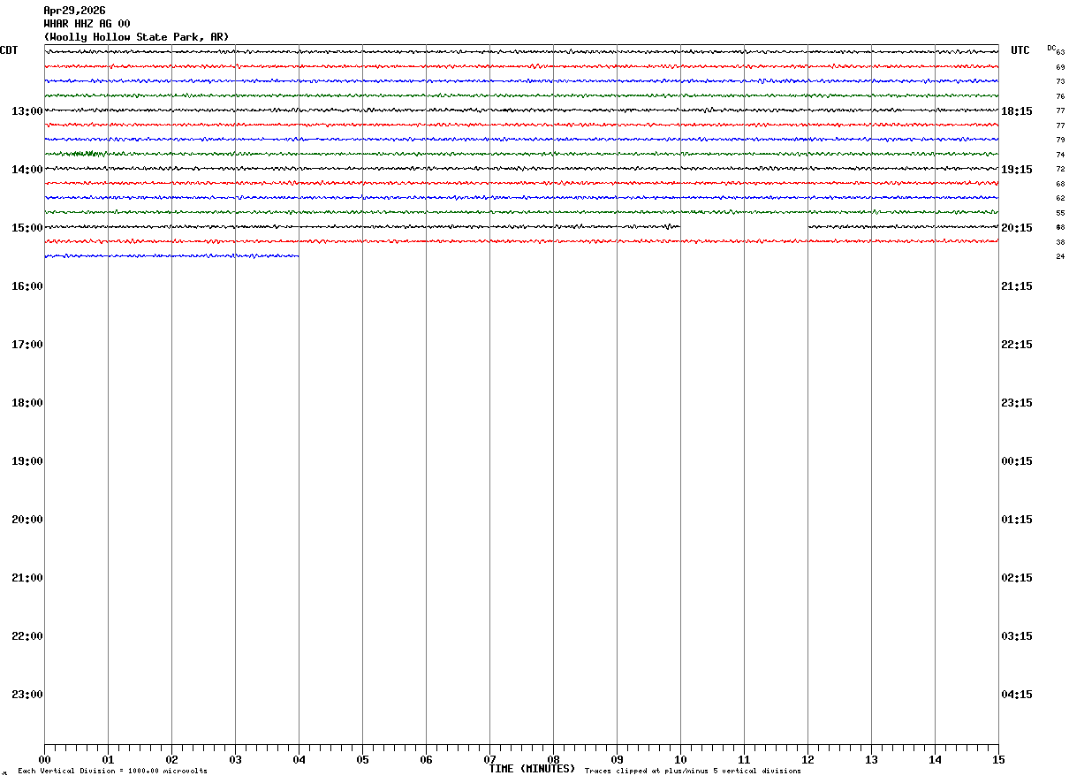
Task: Select the station code WHAR HHZ AG 00
Action: click(x=87, y=24)
